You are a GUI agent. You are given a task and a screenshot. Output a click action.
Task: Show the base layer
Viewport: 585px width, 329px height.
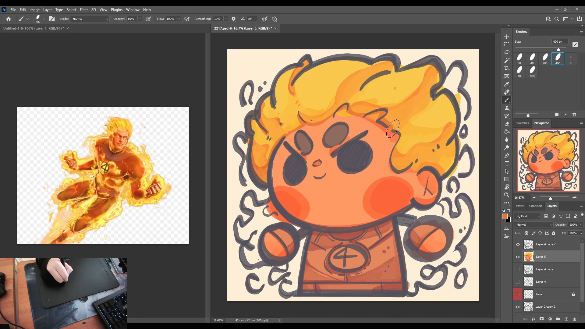518,294
